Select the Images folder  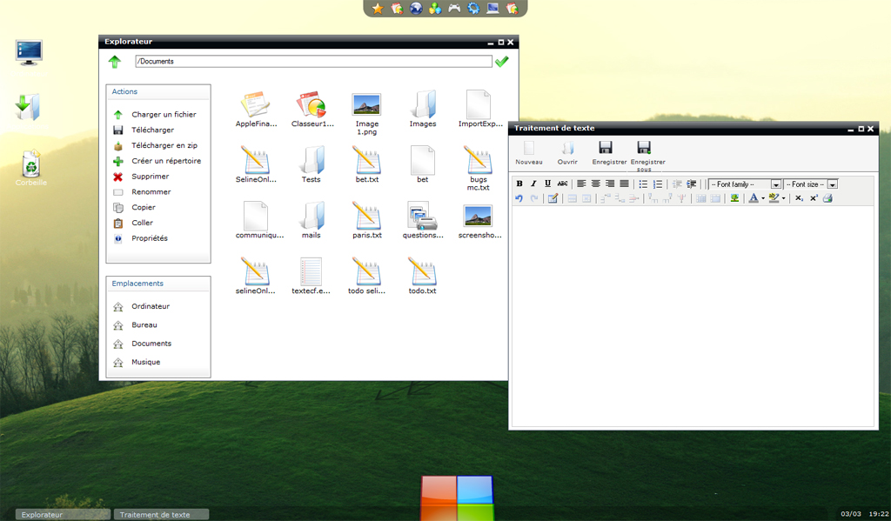tap(423, 109)
